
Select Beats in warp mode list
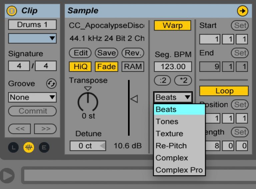click(179, 110)
